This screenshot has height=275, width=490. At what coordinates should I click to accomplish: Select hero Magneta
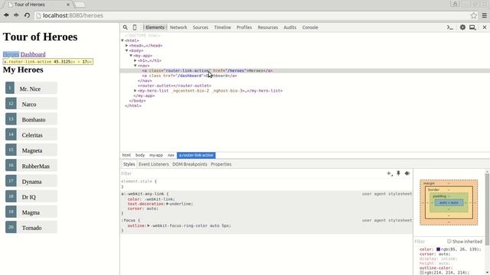31,150
